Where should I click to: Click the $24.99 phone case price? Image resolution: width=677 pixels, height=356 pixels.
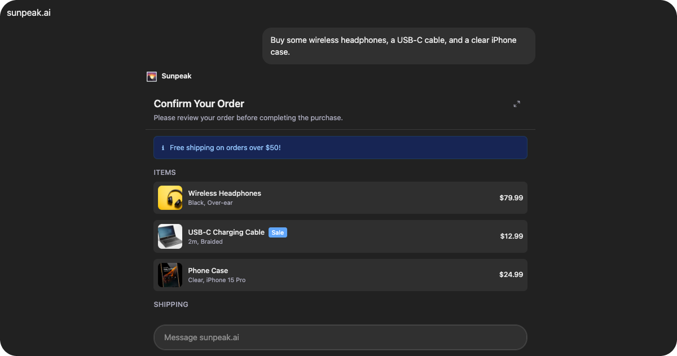tap(511, 275)
